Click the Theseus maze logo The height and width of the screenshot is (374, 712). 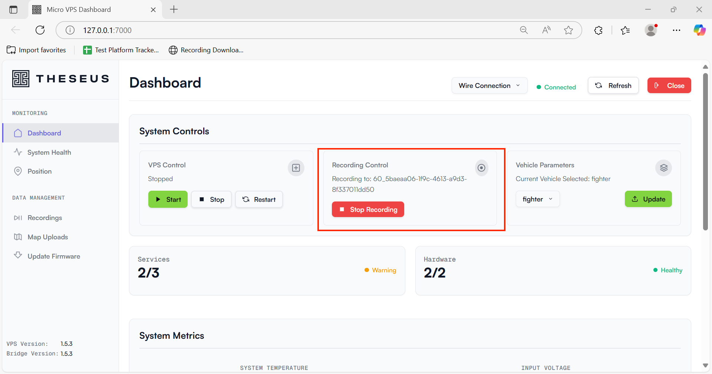[21, 79]
